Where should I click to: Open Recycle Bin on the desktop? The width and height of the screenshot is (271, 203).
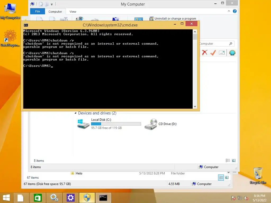pos(258,176)
